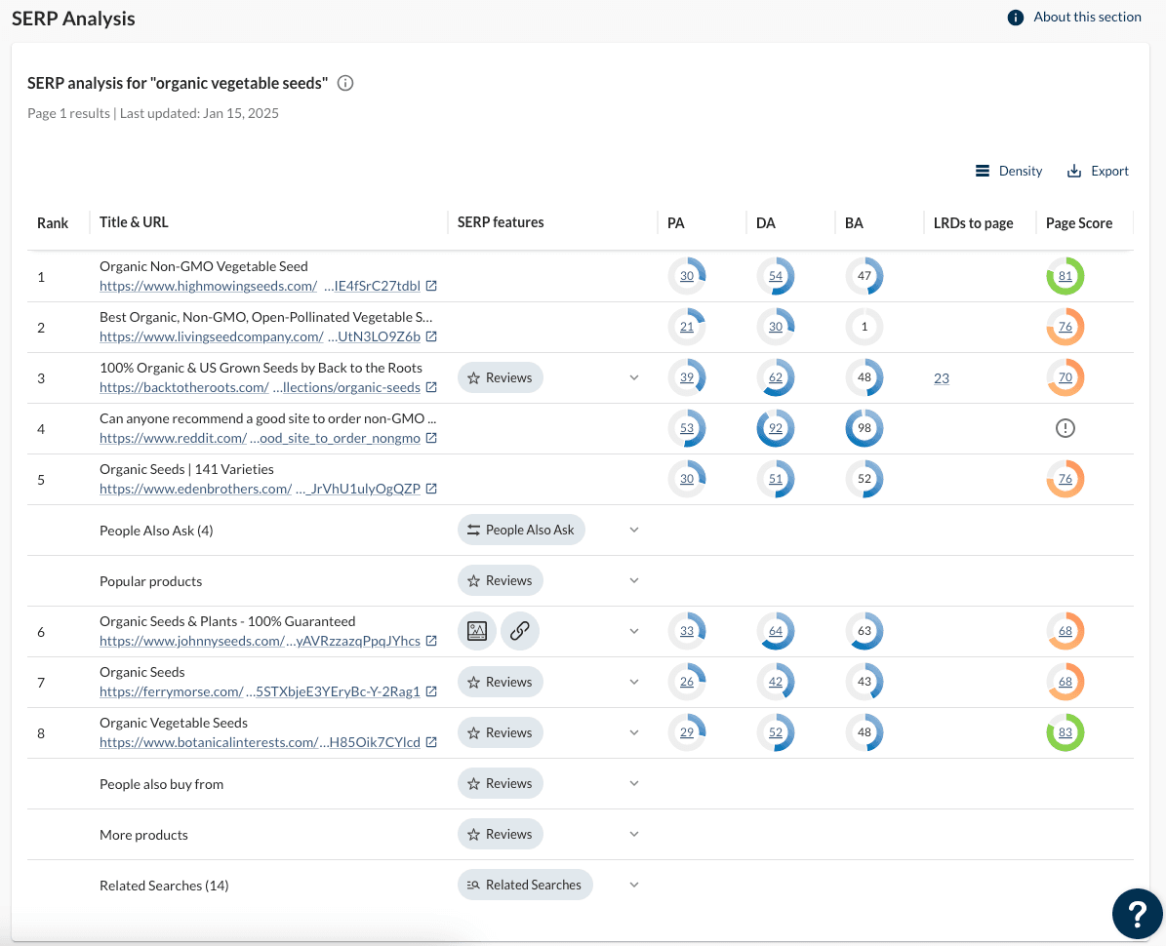This screenshot has width=1166, height=946.
Task: Click the help question mark bubble
Action: [x=1137, y=914]
